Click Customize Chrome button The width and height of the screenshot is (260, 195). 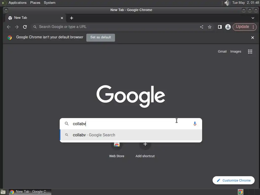[x=234, y=180]
